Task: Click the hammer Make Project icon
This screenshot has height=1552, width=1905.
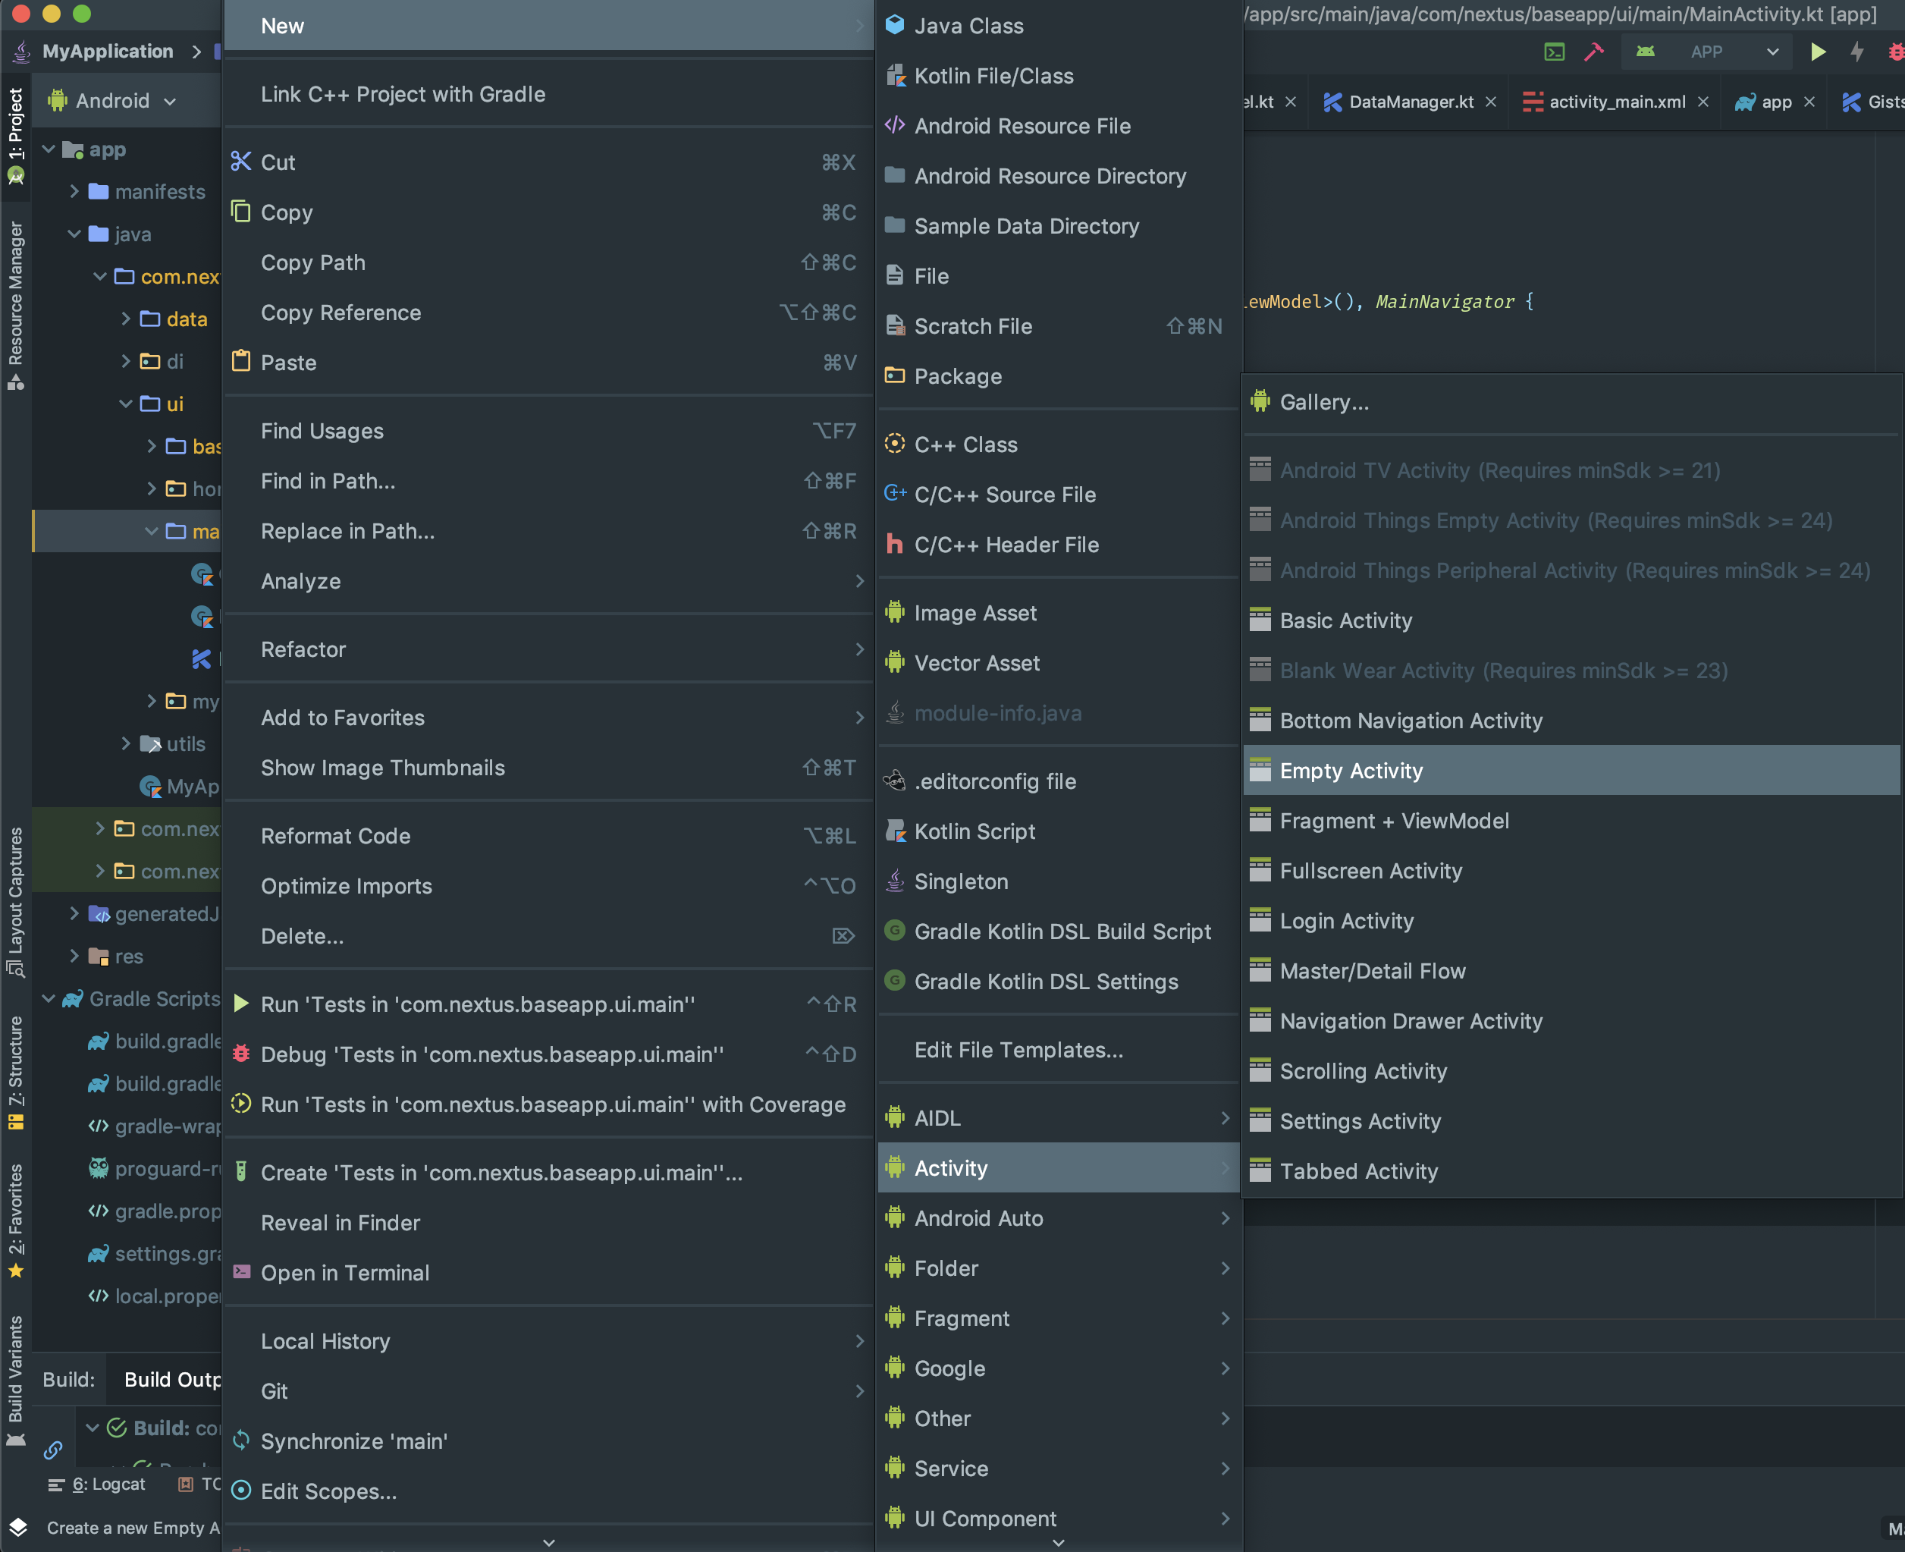Action: [x=1594, y=52]
